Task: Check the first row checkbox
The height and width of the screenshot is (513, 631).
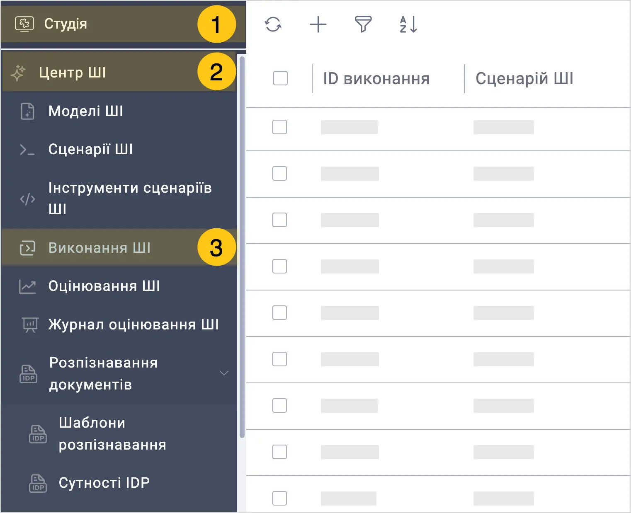Action: [x=279, y=127]
